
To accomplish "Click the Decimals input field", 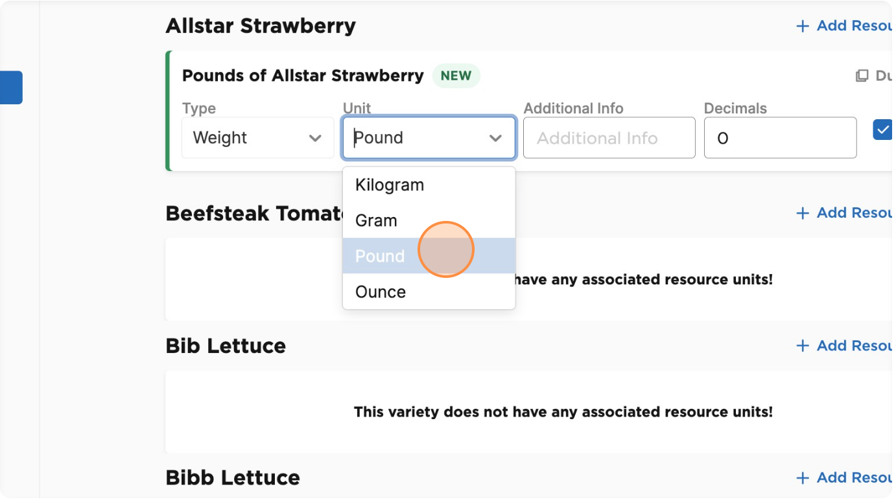I will click(x=780, y=137).
